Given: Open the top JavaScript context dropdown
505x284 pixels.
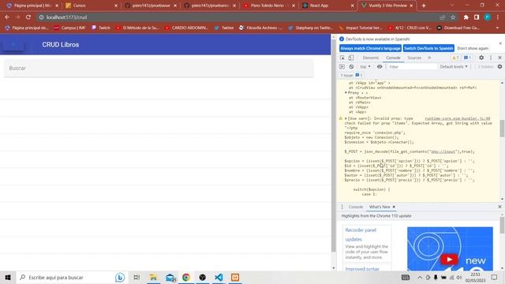Looking at the screenshot, I should 365,66.
